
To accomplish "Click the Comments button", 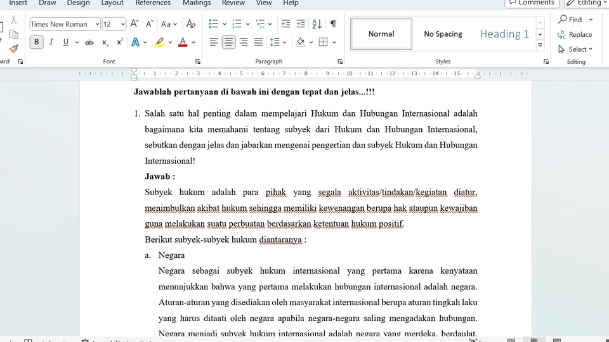I will [532, 3].
